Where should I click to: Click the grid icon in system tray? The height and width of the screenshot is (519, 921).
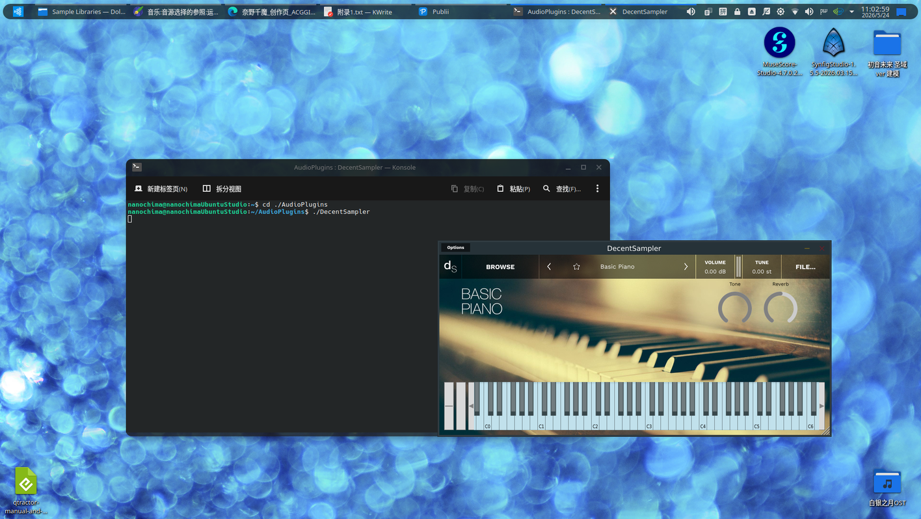[x=723, y=12]
